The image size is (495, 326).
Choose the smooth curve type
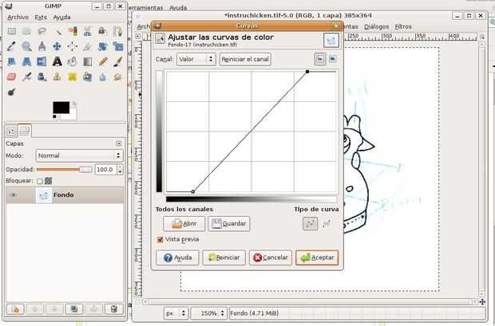pyautogui.click(x=310, y=223)
